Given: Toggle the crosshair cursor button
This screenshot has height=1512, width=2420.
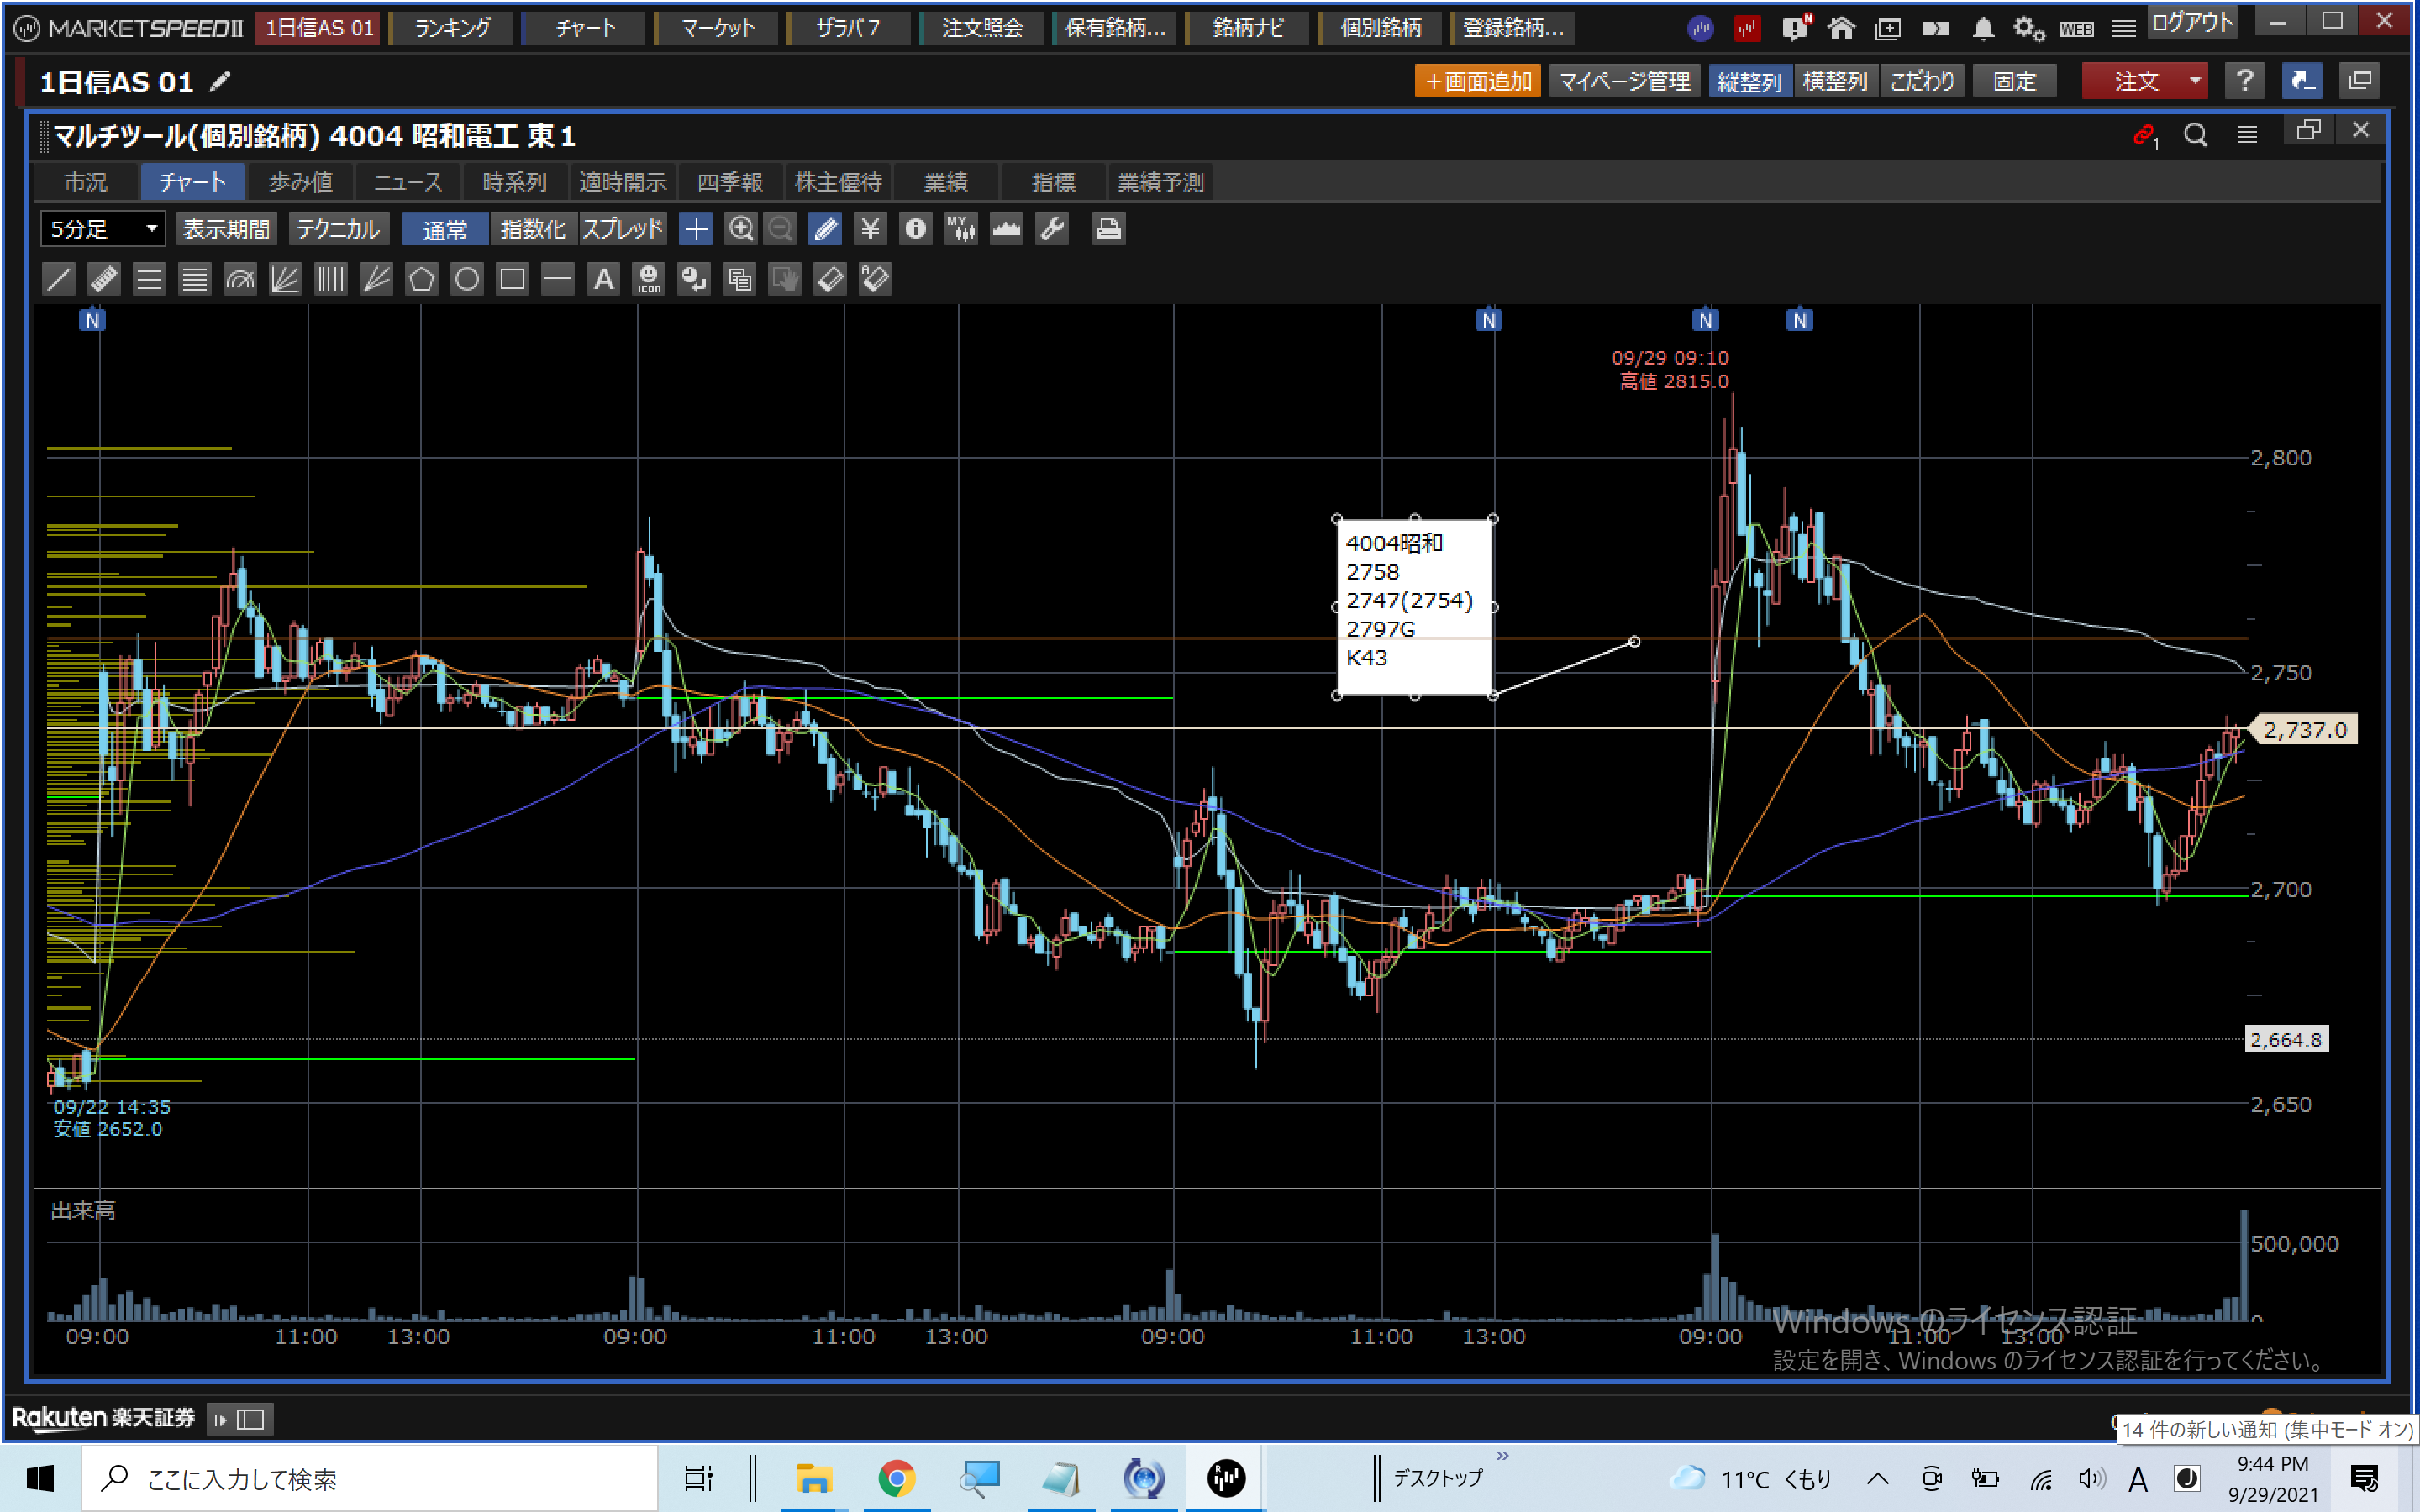Looking at the screenshot, I should tap(695, 229).
